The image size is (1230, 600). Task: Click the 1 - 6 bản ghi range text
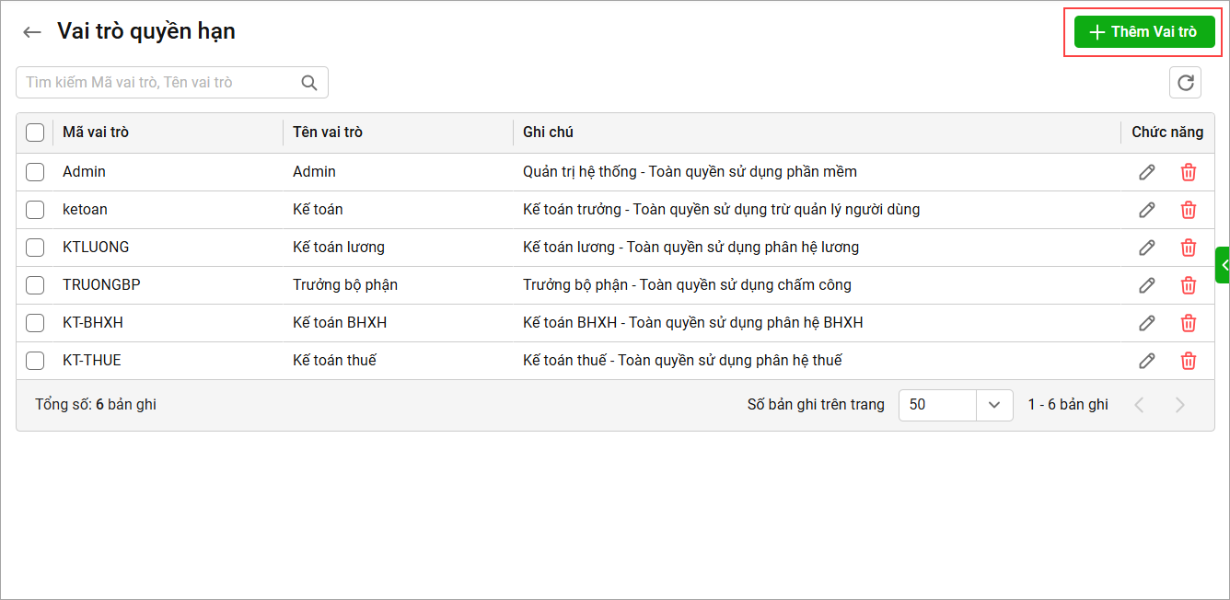[x=1068, y=405]
